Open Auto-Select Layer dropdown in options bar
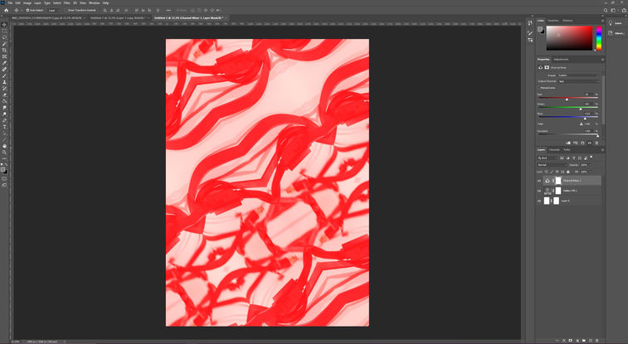The image size is (628, 344). coord(55,11)
